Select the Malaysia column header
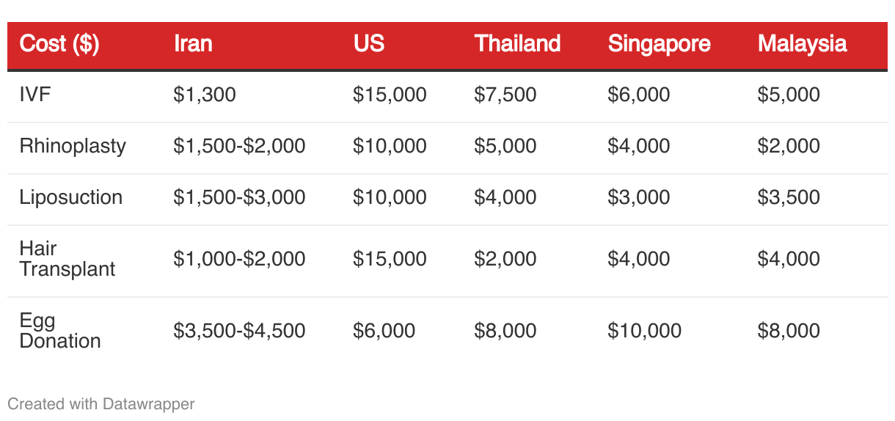This screenshot has height=421, width=895. coord(802,44)
